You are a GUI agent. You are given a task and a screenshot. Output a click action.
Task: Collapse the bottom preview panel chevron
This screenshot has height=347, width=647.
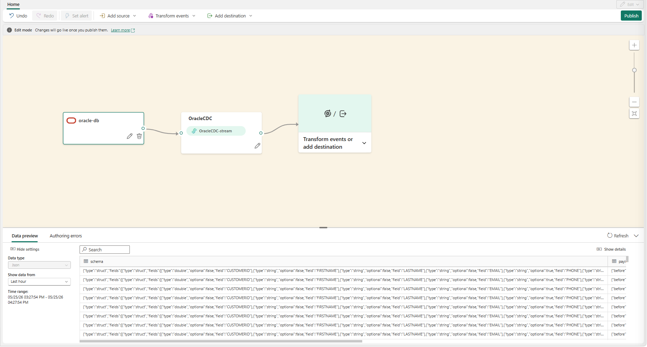[x=636, y=236]
